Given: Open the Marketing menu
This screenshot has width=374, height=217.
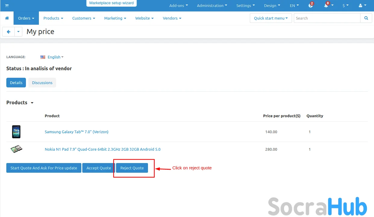Looking at the screenshot, I should pos(115,18).
